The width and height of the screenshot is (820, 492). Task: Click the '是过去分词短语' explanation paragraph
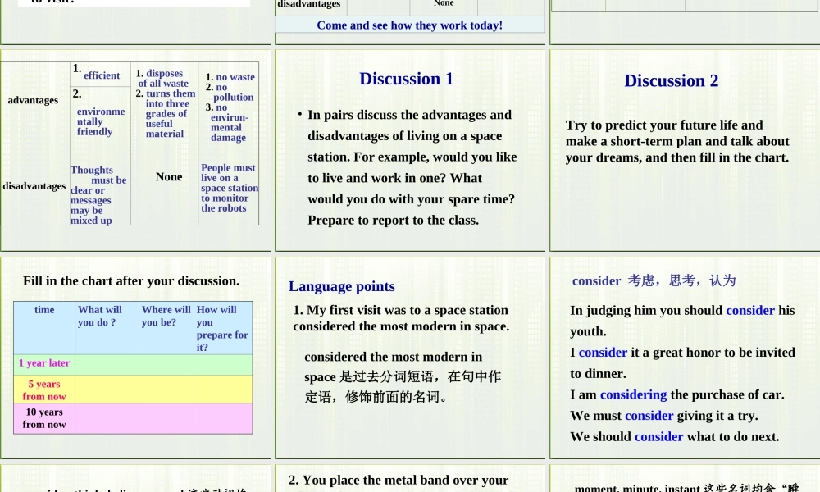click(403, 376)
